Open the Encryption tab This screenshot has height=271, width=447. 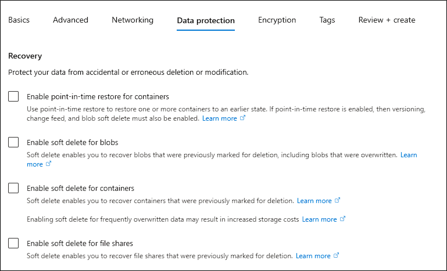tap(277, 20)
